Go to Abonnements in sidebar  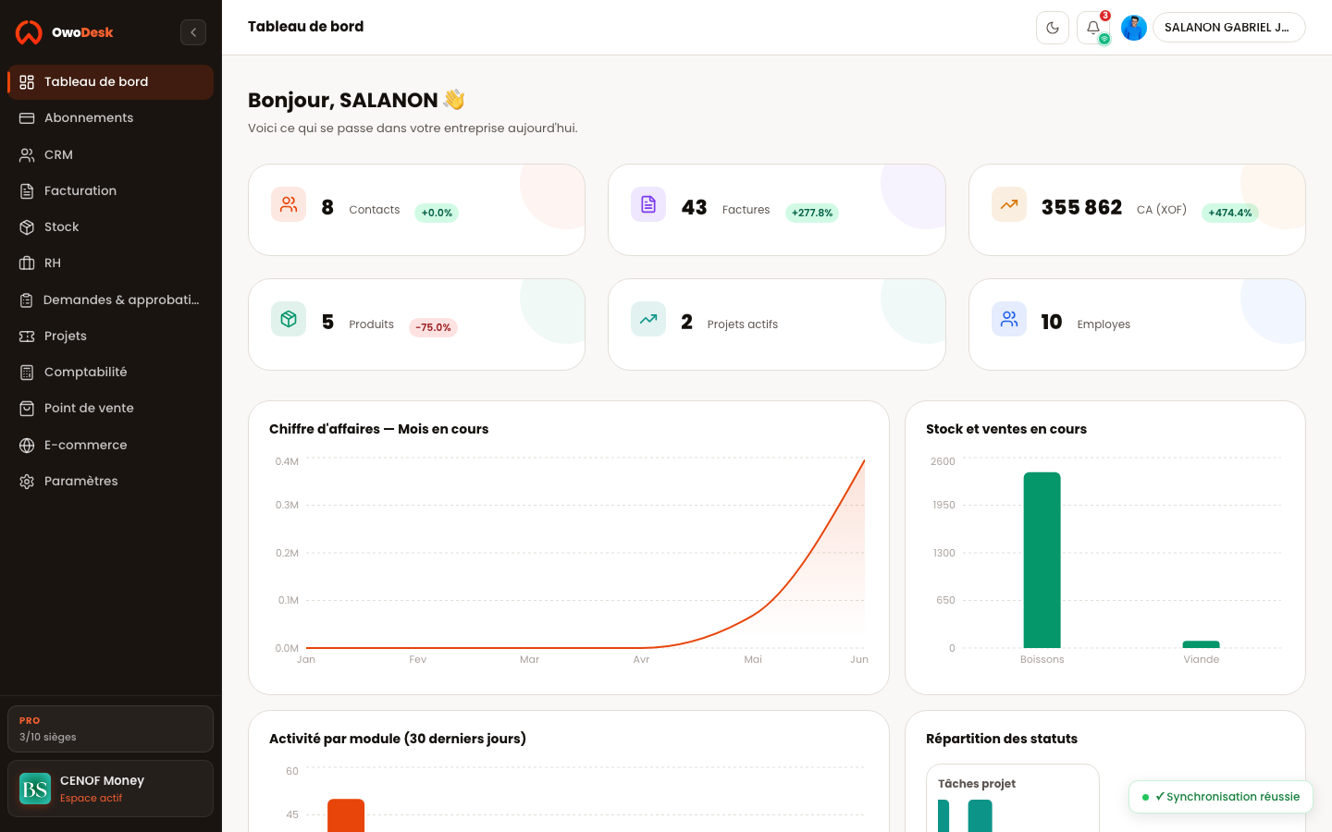[110, 117]
